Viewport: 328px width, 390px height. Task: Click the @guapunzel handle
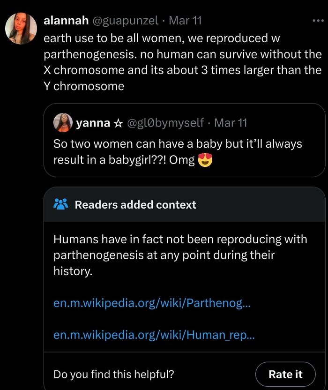click(x=123, y=20)
